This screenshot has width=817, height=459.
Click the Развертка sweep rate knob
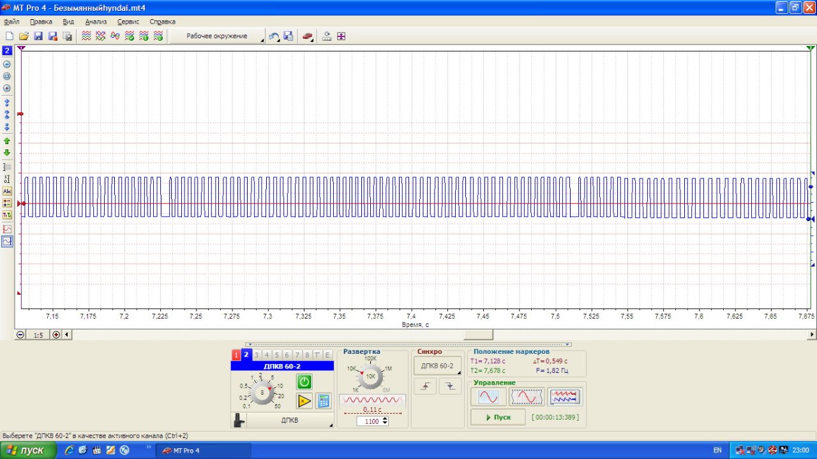pos(370,377)
